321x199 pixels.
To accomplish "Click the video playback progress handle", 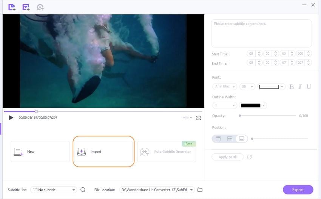I will [x=36, y=111].
